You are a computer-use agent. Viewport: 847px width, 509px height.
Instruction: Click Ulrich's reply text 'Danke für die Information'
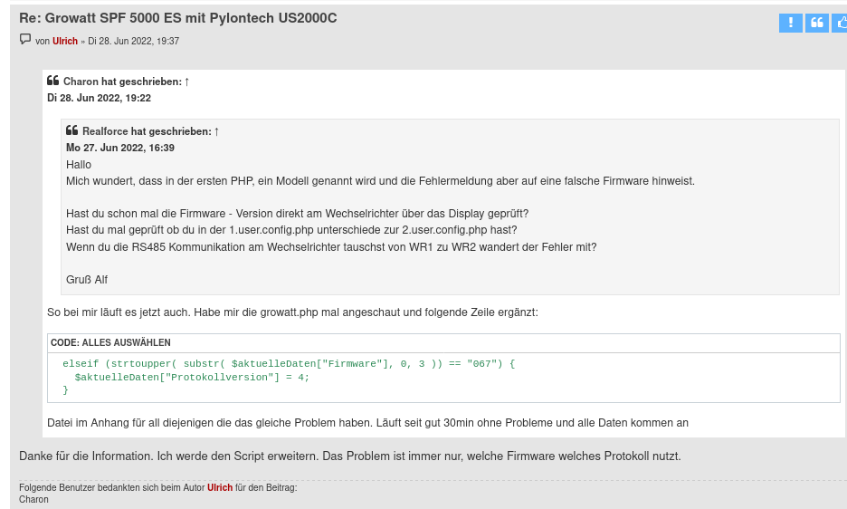click(x=349, y=456)
